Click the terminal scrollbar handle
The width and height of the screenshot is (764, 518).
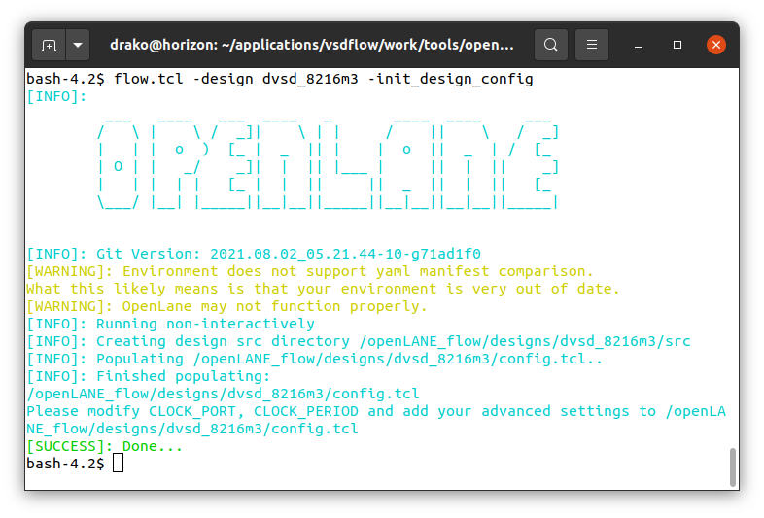(732, 466)
